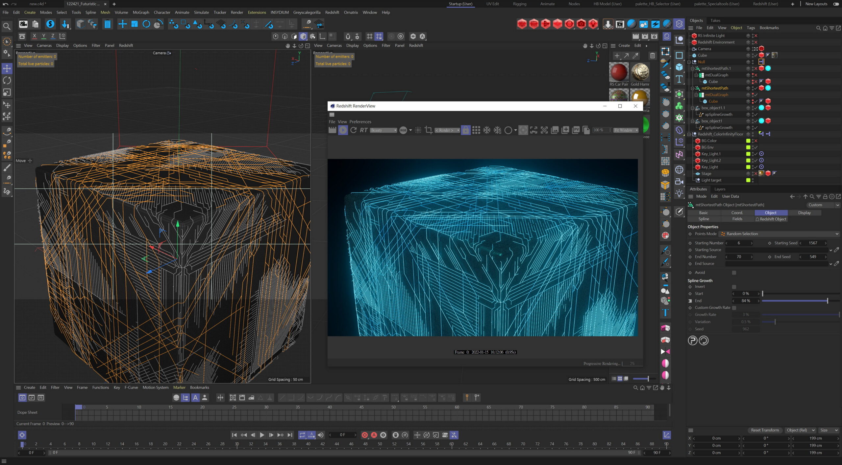This screenshot has height=465, width=842.
Task: Click the crop region icon in RenderView
Action: click(428, 130)
